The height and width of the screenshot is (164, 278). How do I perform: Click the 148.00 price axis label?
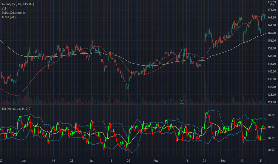[272, 56]
